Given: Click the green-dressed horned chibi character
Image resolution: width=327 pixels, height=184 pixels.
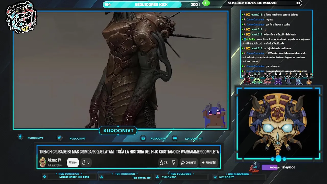Looking at the screenshot, I should click(257, 78).
